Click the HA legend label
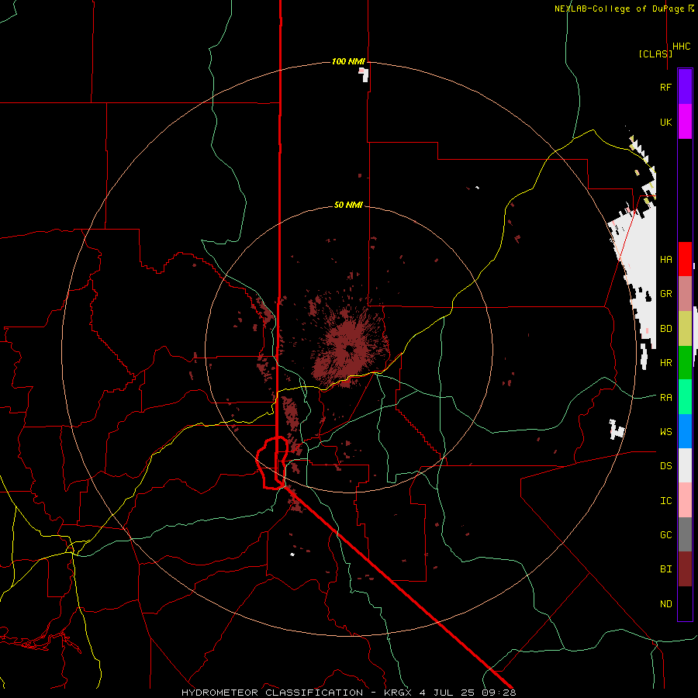Viewport: 698px width, 698px height. click(665, 259)
